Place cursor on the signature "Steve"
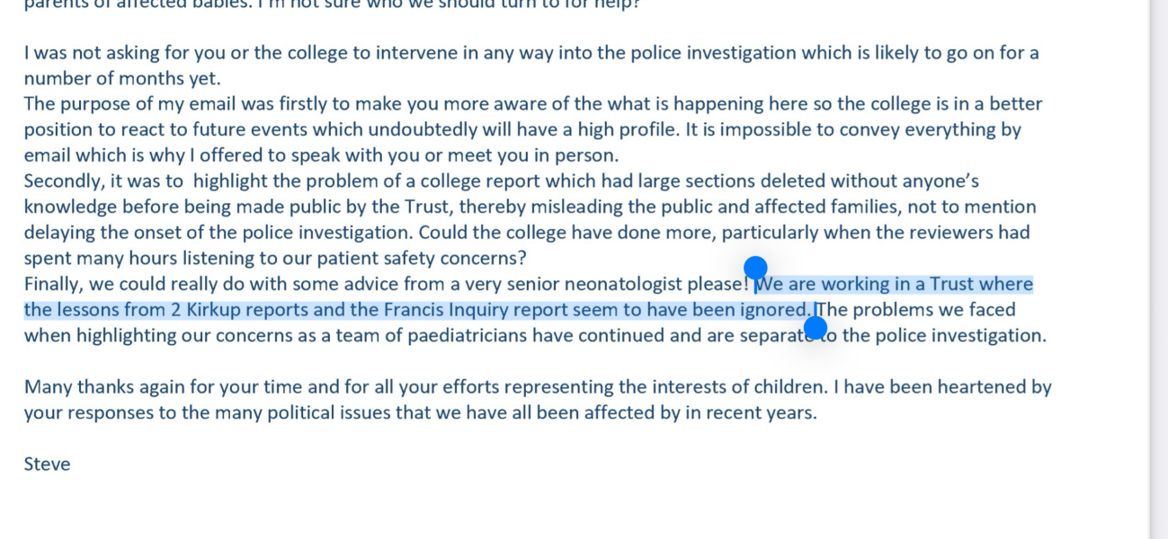This screenshot has width=1168, height=539. coord(47,464)
